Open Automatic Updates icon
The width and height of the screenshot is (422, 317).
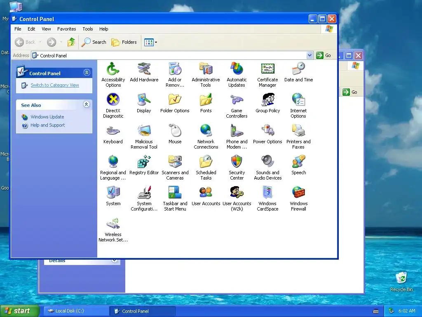(237, 69)
